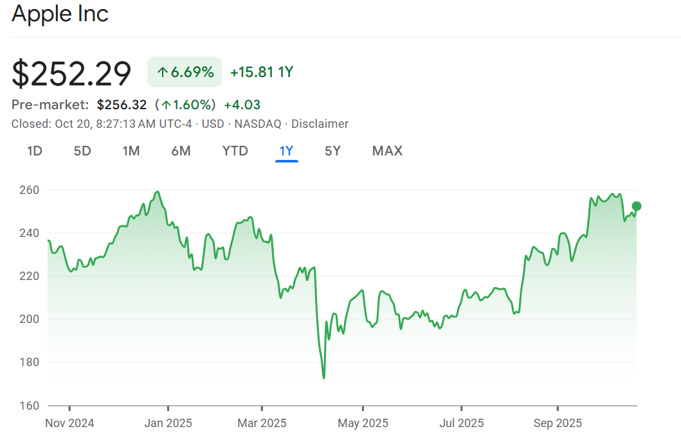This screenshot has width=681, height=438.
Task: Click the Sep 2025 axis label
Action: tap(557, 423)
